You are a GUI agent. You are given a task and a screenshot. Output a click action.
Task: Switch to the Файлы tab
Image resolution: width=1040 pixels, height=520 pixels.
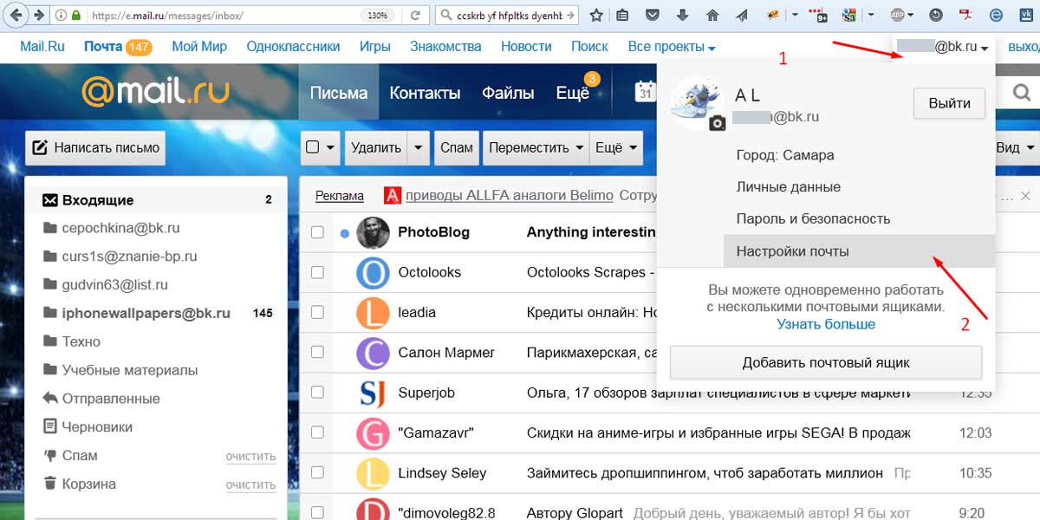coord(510,93)
